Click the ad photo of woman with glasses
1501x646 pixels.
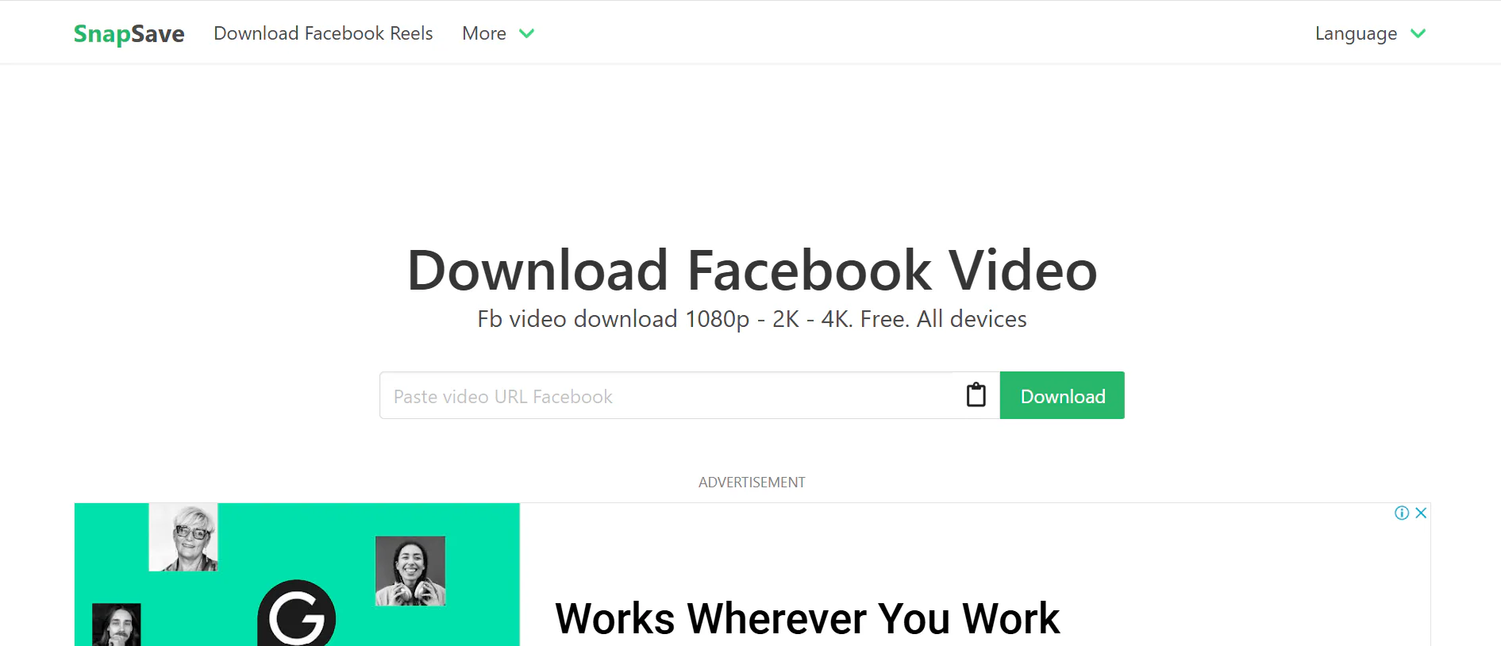(183, 537)
